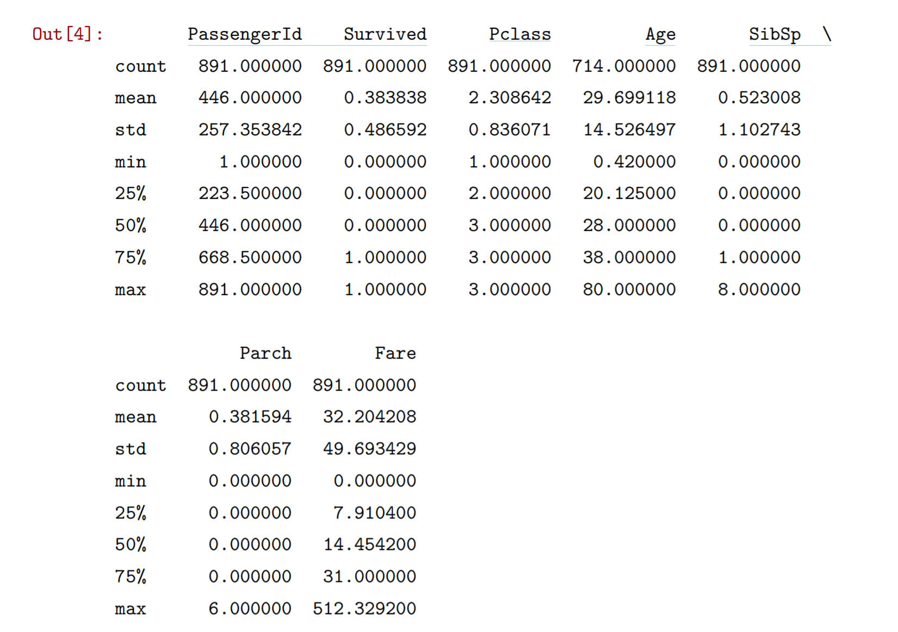Click the Age column header

(x=660, y=34)
